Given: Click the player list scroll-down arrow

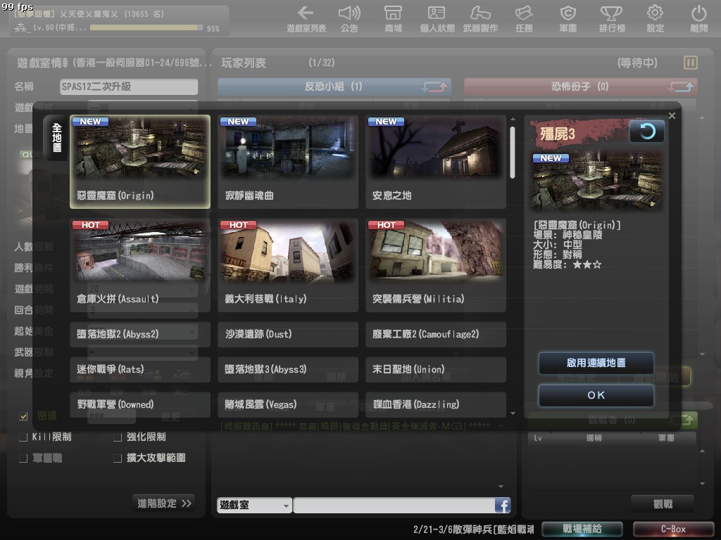Looking at the screenshot, I should [x=702, y=354].
